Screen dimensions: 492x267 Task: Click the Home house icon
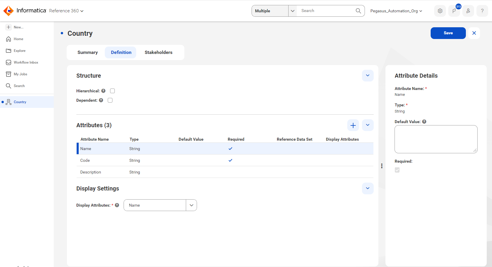tap(9, 39)
